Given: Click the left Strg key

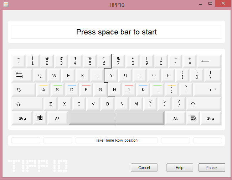Looking at the screenshot, I should 22,118.
